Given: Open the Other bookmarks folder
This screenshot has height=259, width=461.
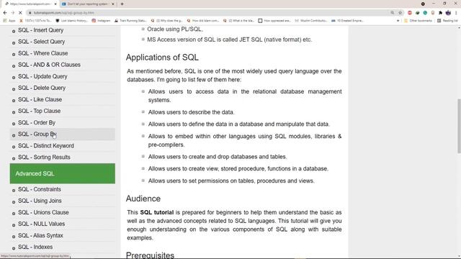Looking at the screenshot, I should (418, 21).
